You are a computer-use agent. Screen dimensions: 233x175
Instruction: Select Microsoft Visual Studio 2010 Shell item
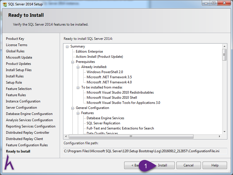(112, 98)
